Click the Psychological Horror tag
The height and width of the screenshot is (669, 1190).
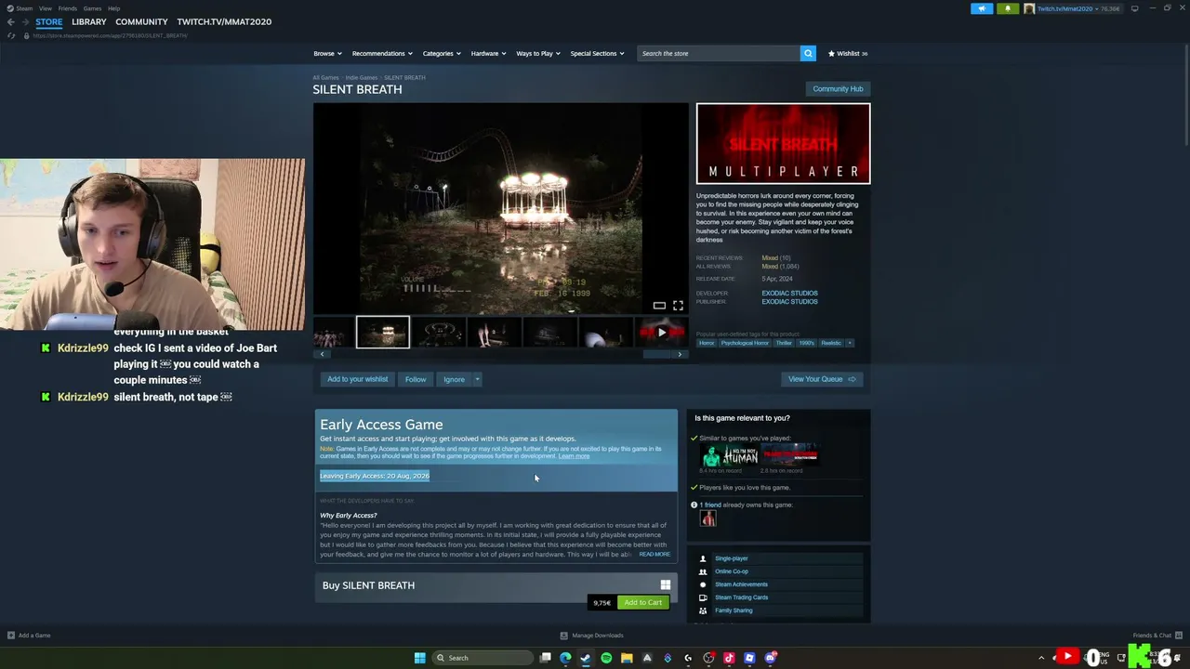point(745,343)
